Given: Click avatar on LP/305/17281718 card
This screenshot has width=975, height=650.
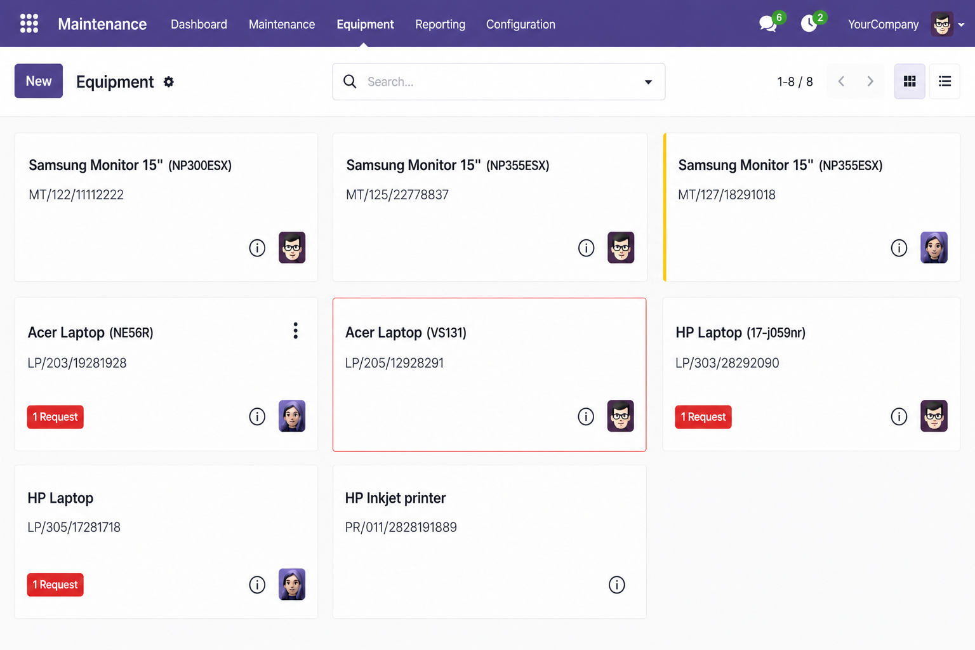Looking at the screenshot, I should coord(292,584).
